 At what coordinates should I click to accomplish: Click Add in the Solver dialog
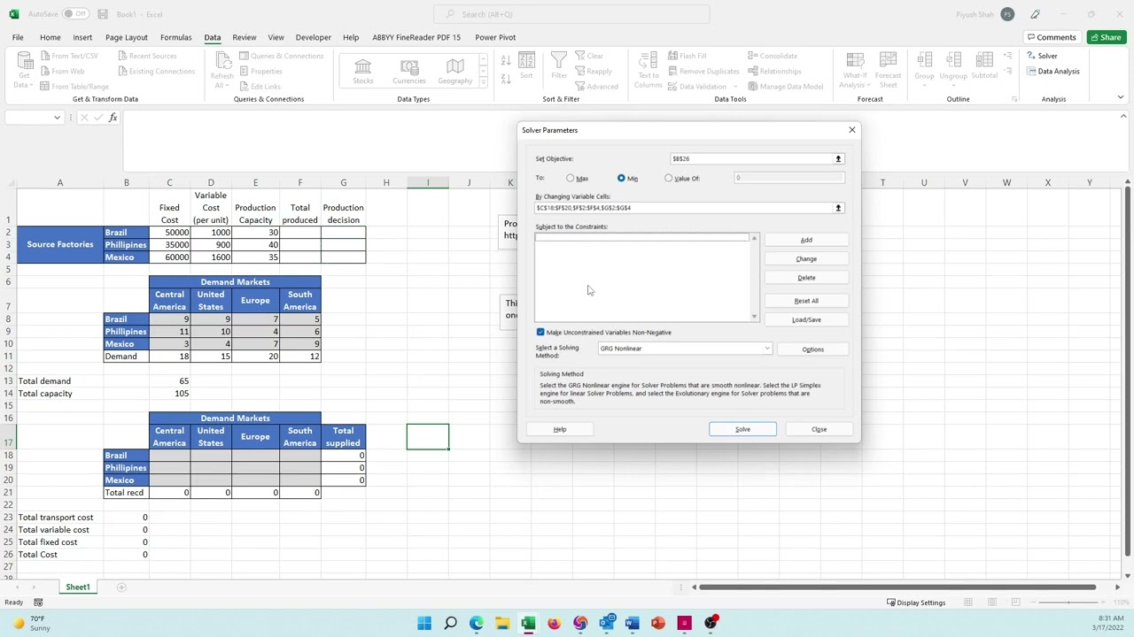[806, 241]
